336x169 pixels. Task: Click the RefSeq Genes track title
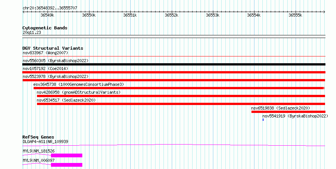(x=39, y=137)
